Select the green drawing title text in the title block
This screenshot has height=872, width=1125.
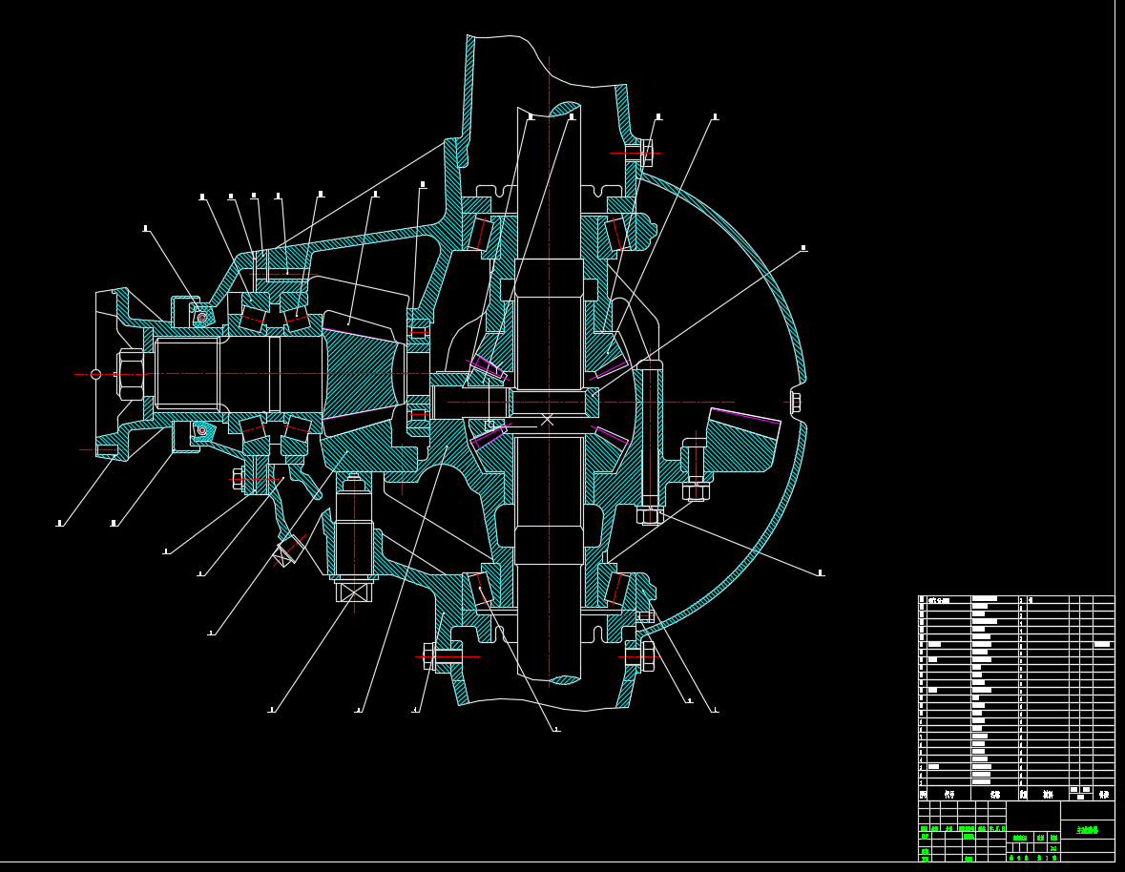point(1087,830)
